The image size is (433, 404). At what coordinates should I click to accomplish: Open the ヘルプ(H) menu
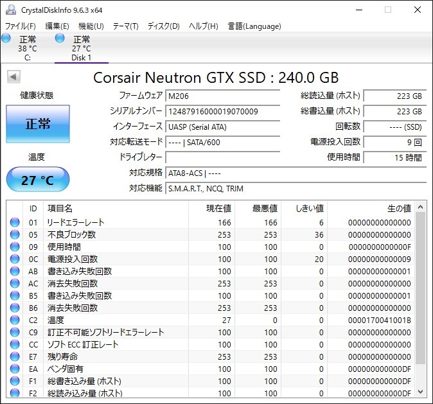tap(204, 26)
